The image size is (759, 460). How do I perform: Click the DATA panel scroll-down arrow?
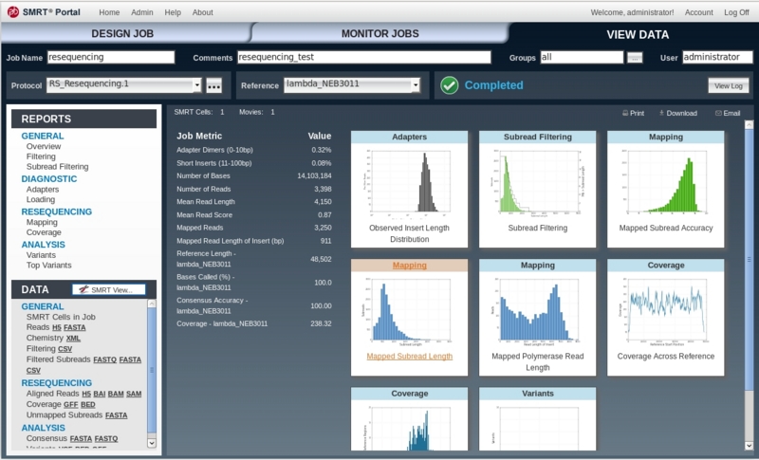(152, 442)
